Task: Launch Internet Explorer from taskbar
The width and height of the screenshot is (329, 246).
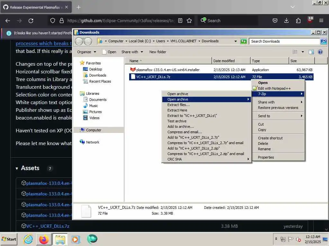Action: [x=28, y=239]
